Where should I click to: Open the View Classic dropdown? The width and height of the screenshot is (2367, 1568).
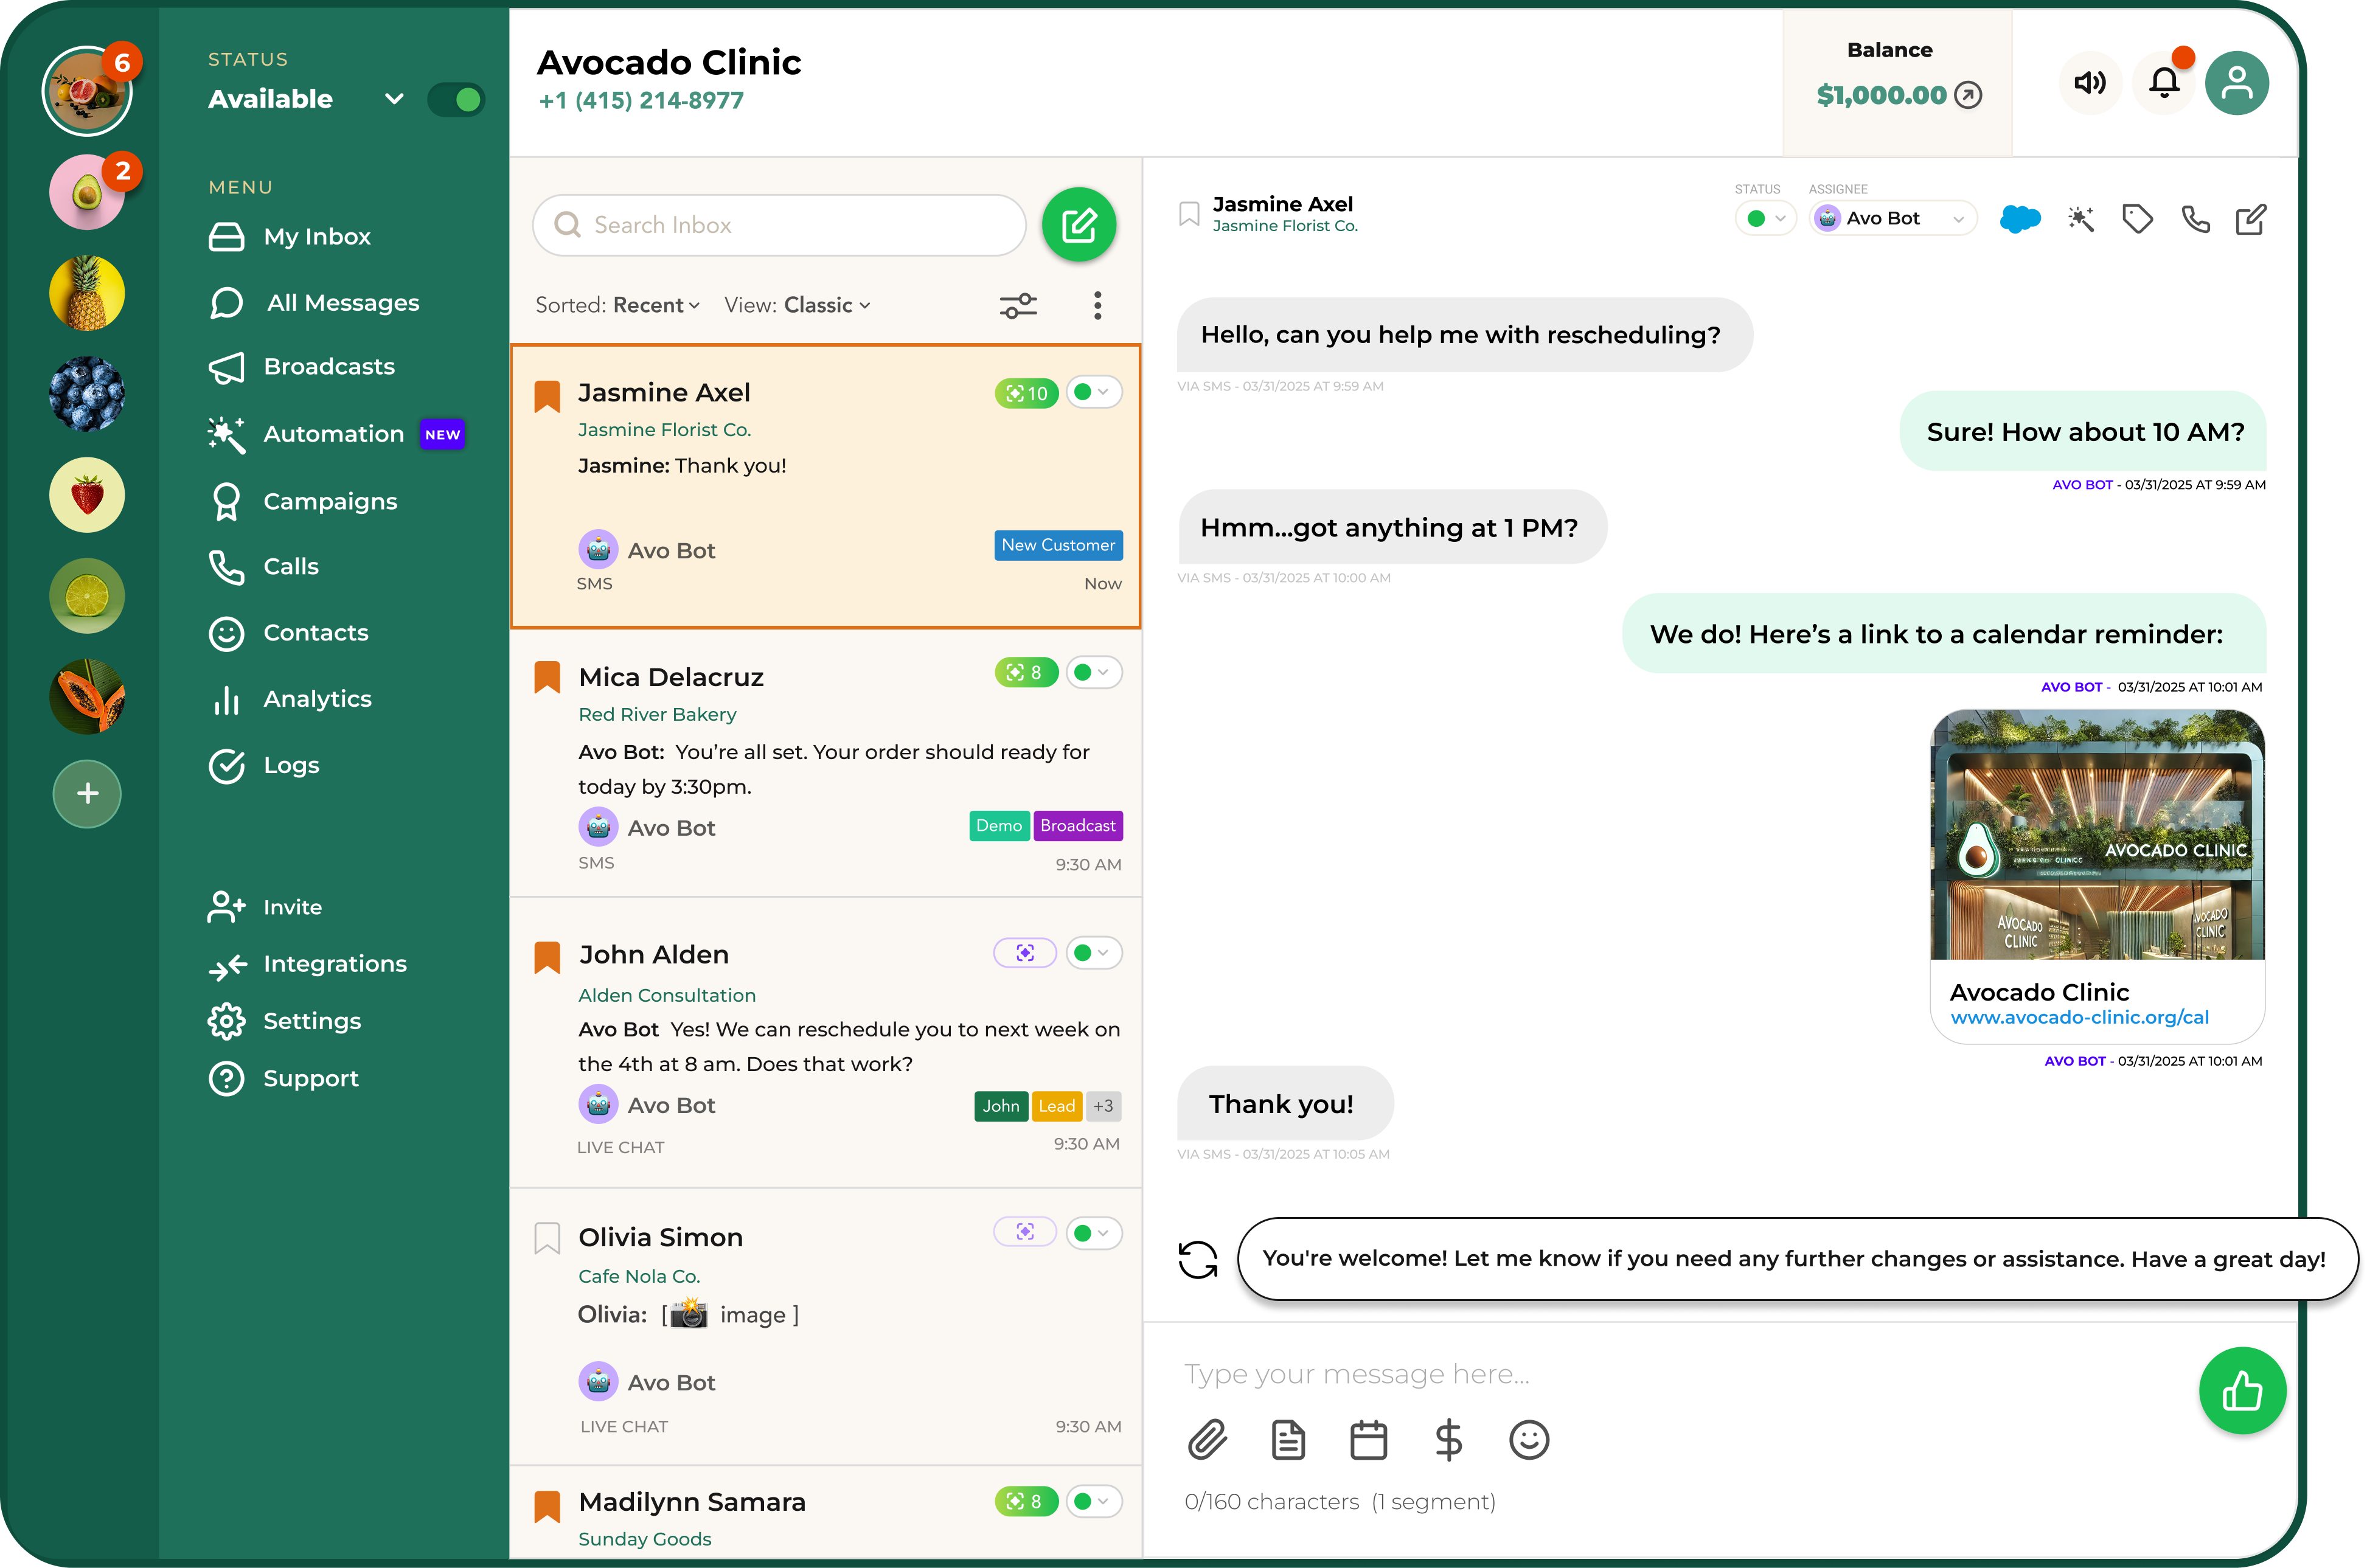pos(797,305)
